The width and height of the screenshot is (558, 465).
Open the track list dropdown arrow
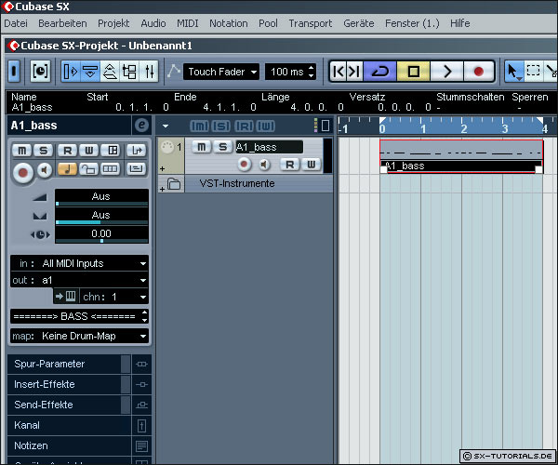click(x=166, y=126)
